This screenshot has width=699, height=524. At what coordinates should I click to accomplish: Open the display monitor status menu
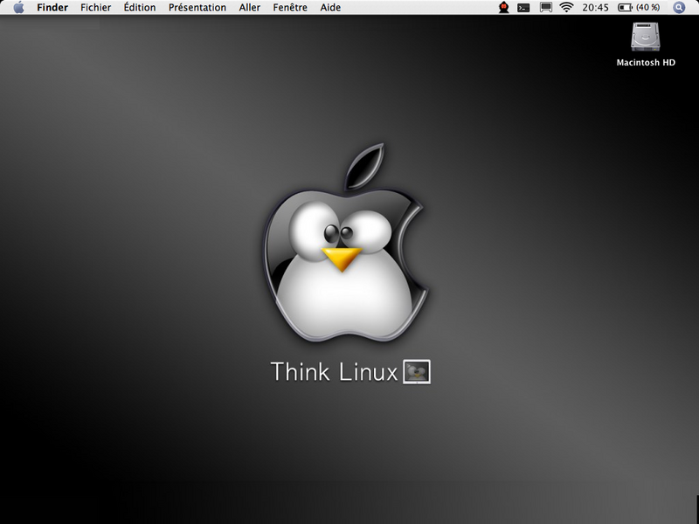(545, 8)
